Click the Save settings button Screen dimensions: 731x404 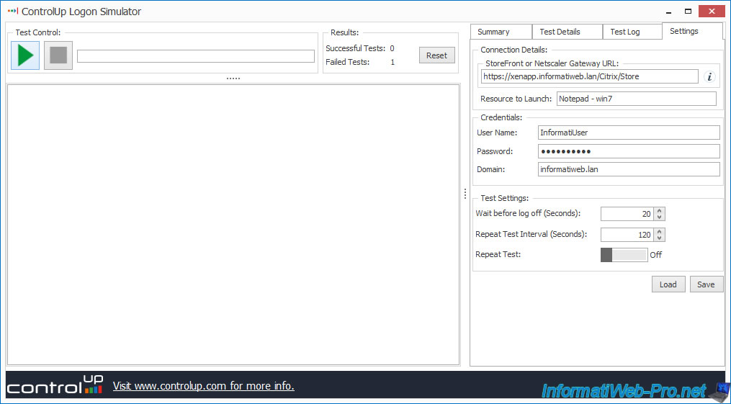(x=706, y=284)
